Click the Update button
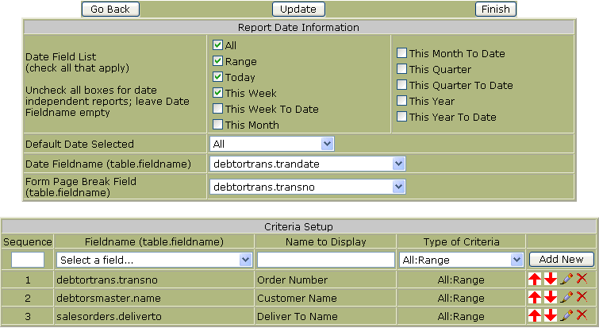The width and height of the screenshot is (599, 328). pyautogui.click(x=299, y=10)
